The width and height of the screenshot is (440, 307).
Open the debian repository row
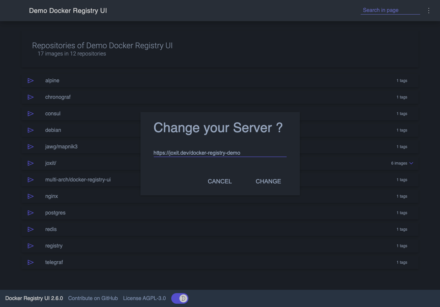(x=220, y=130)
